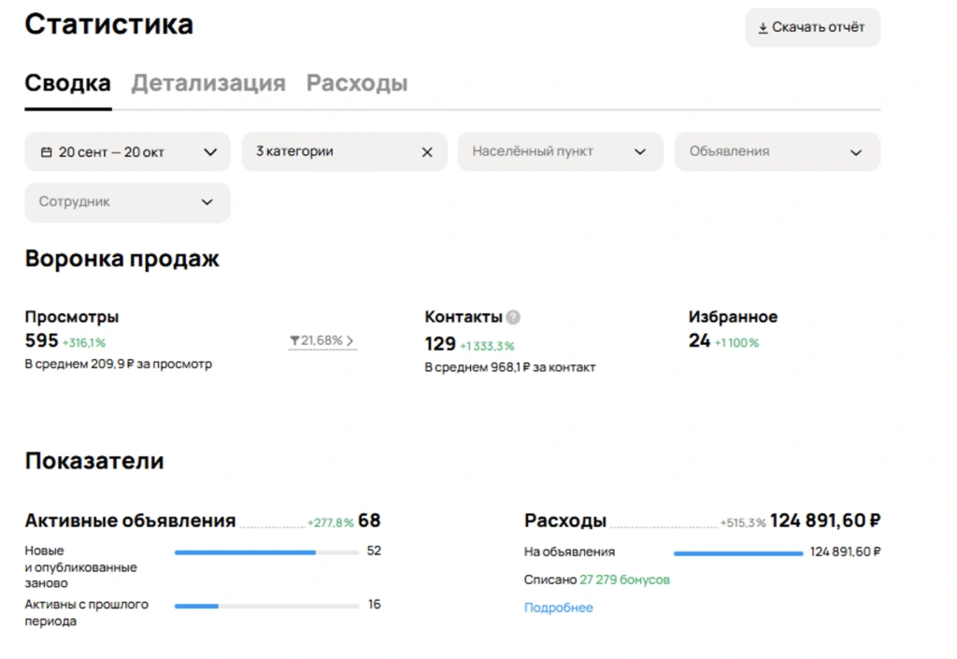Click the Новые value 52
The image size is (957, 659).
pyautogui.click(x=374, y=551)
